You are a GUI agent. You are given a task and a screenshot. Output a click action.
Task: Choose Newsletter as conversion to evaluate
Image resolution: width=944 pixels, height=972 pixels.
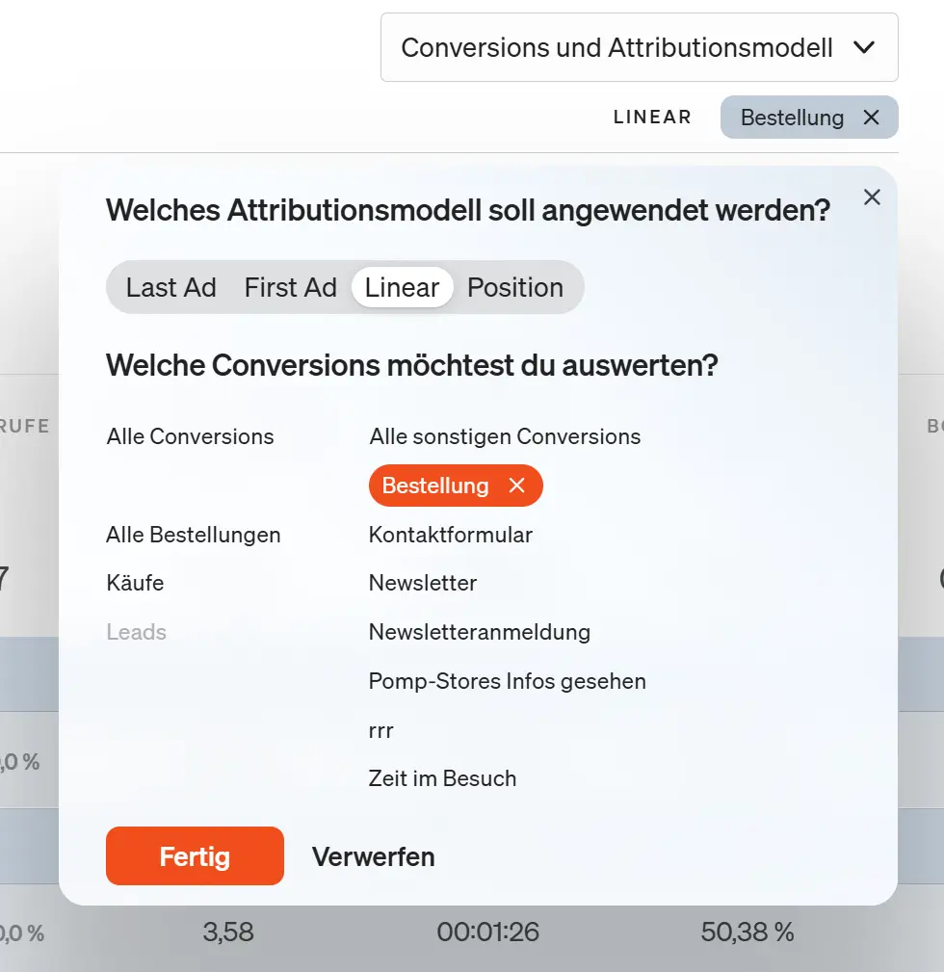pyautogui.click(x=422, y=583)
